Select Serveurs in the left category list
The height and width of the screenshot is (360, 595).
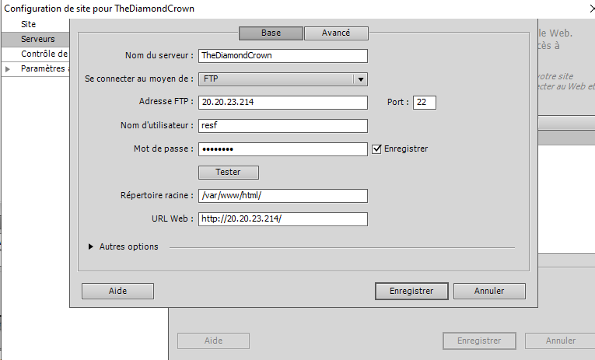tap(37, 39)
